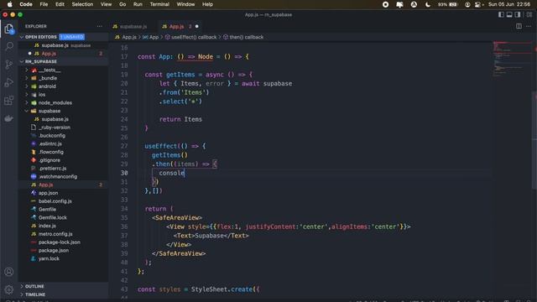Open the Apple menu
This screenshot has width=537, height=302.
[x=9, y=4]
